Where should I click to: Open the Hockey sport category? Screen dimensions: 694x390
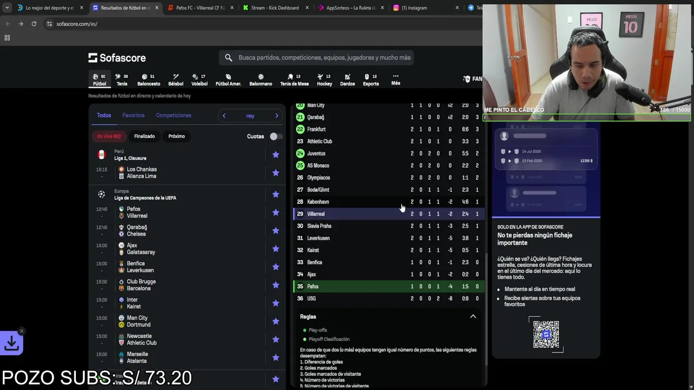(324, 80)
